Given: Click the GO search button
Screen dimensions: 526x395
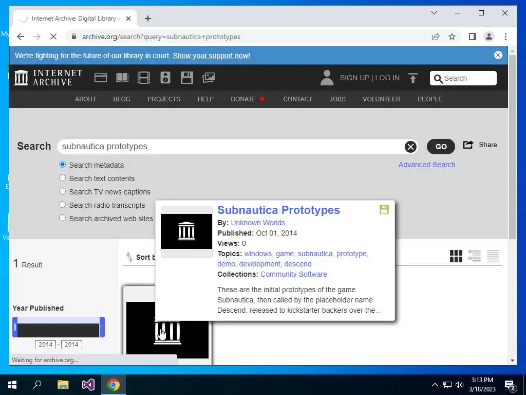Looking at the screenshot, I should [x=441, y=147].
